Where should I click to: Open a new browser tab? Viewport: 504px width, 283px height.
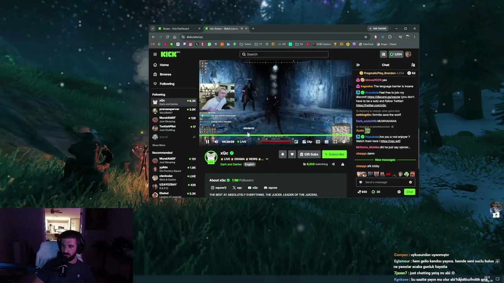click(x=253, y=29)
